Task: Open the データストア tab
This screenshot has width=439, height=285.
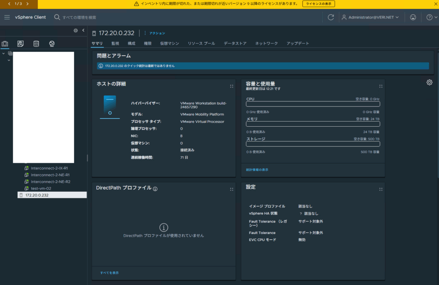Action: pos(235,43)
